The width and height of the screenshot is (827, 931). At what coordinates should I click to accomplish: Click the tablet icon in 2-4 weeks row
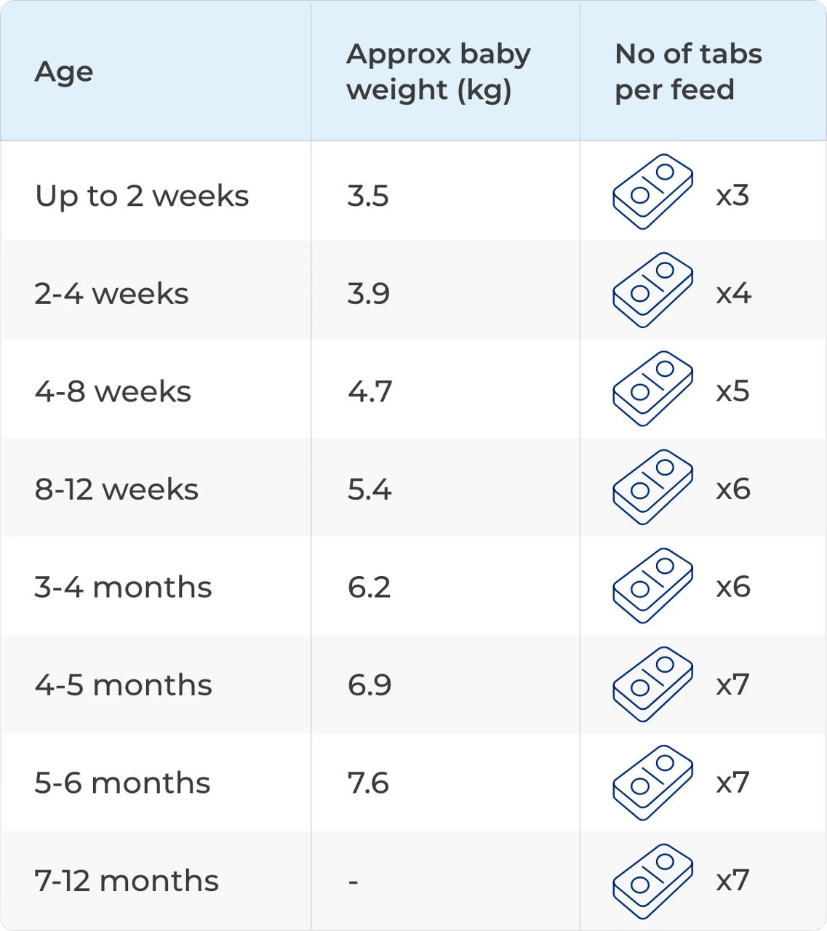click(x=652, y=290)
